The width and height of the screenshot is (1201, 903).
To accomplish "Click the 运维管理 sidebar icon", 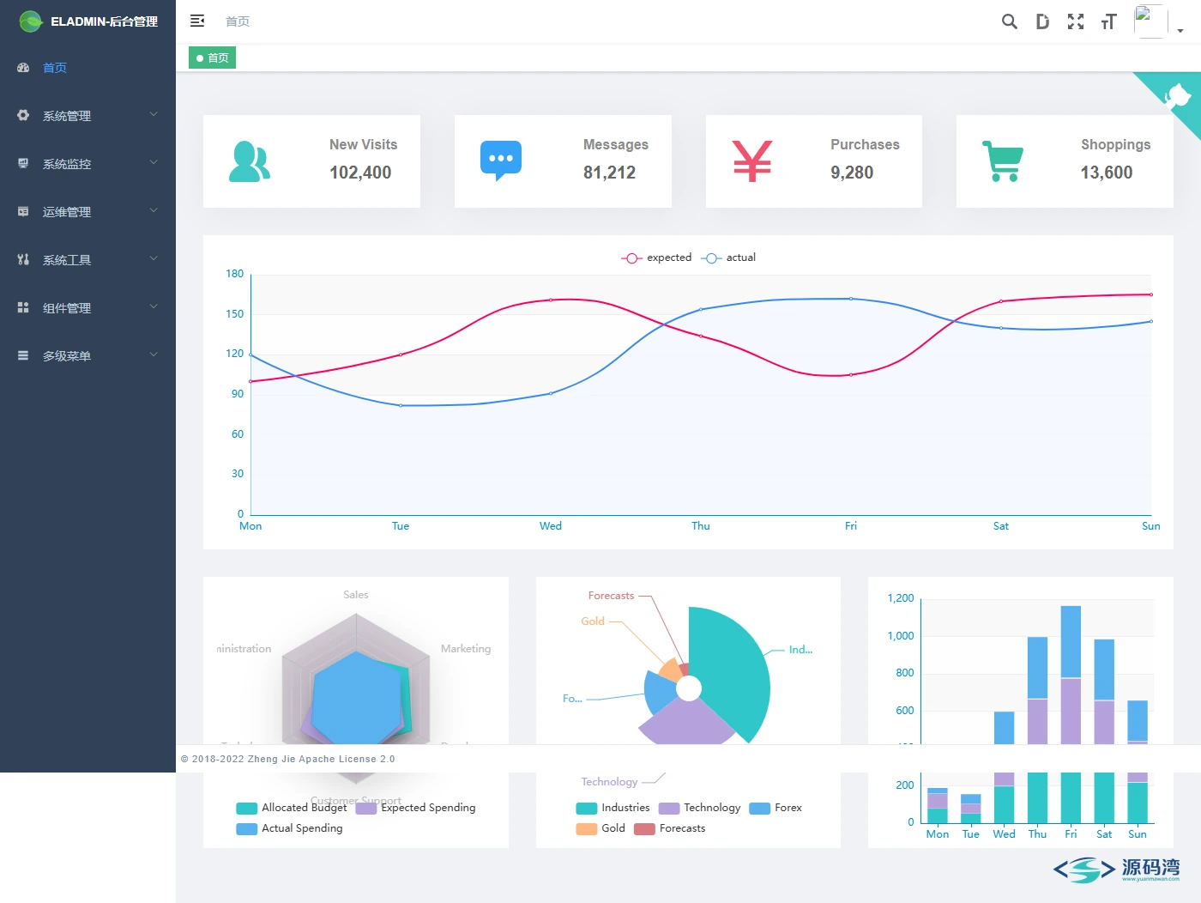I will [x=23, y=211].
